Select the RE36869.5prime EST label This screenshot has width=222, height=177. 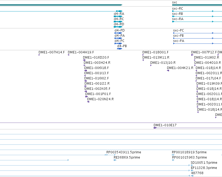click(x=127, y=158)
